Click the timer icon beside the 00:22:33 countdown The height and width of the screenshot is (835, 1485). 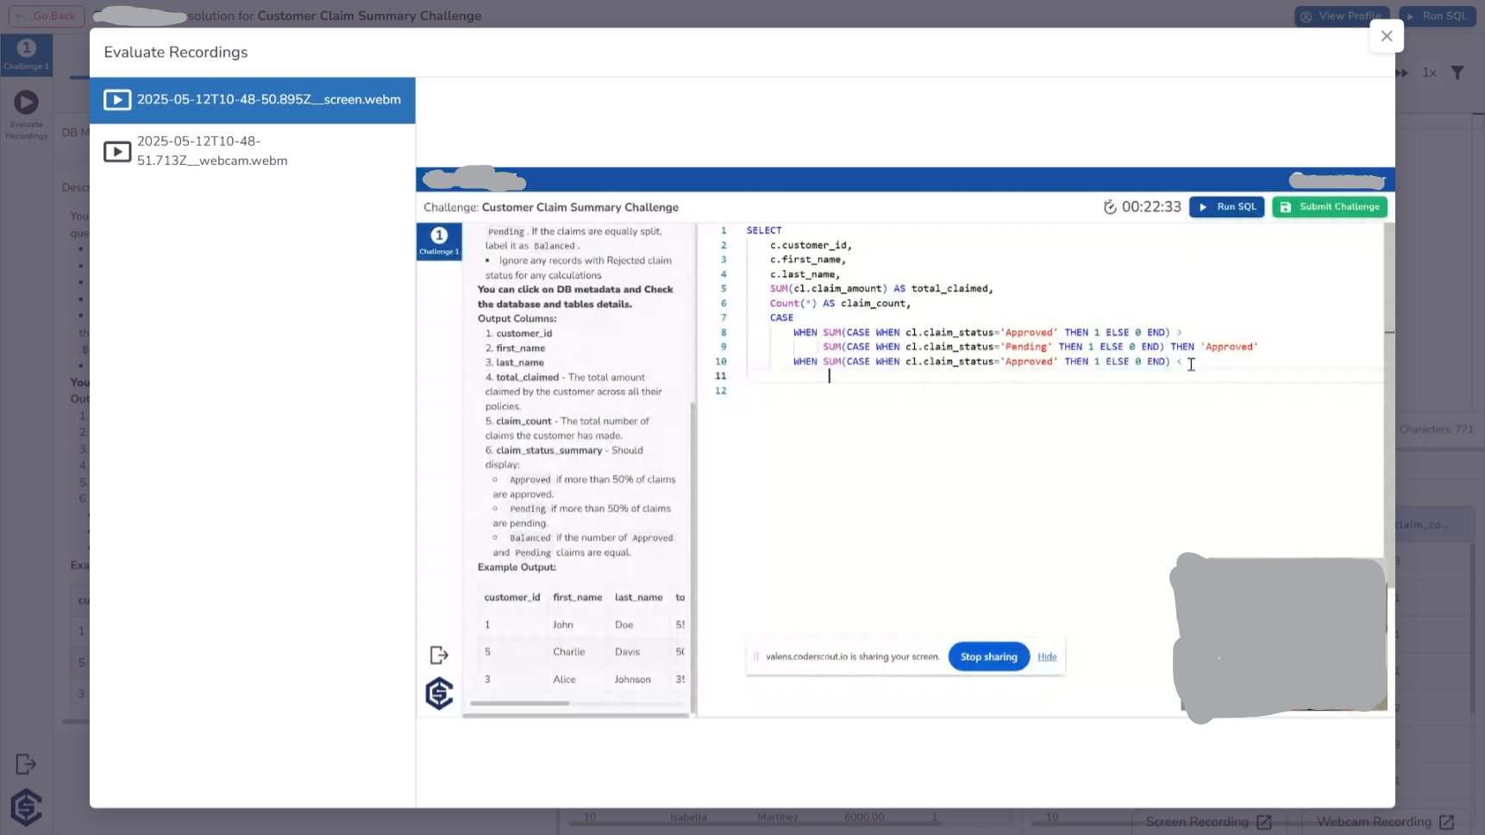point(1111,206)
